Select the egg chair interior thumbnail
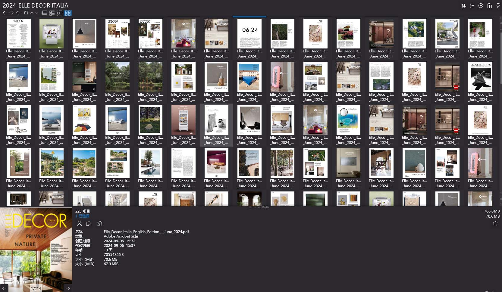The image size is (502, 292). [x=282, y=120]
